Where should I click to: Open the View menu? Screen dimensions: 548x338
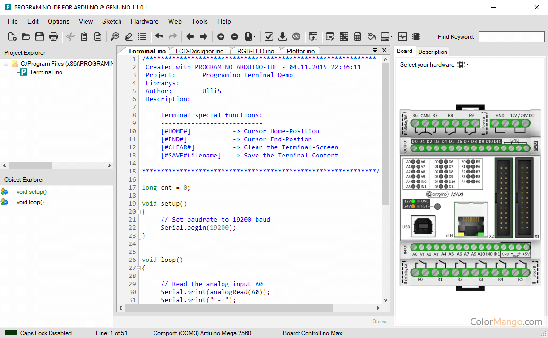pyautogui.click(x=86, y=21)
